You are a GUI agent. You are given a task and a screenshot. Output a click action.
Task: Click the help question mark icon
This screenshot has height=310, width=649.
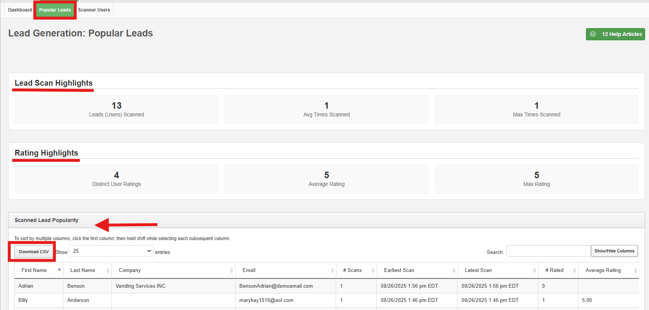[593, 34]
